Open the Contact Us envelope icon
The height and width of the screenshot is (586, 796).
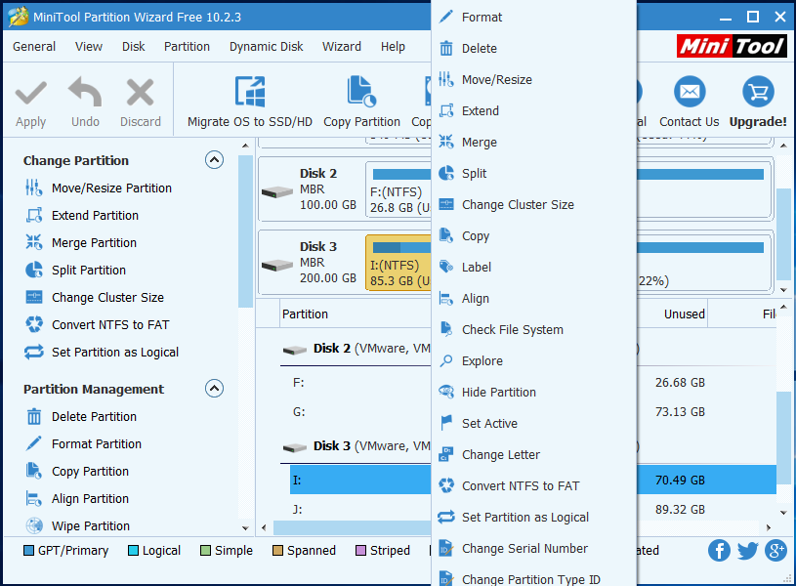(690, 92)
